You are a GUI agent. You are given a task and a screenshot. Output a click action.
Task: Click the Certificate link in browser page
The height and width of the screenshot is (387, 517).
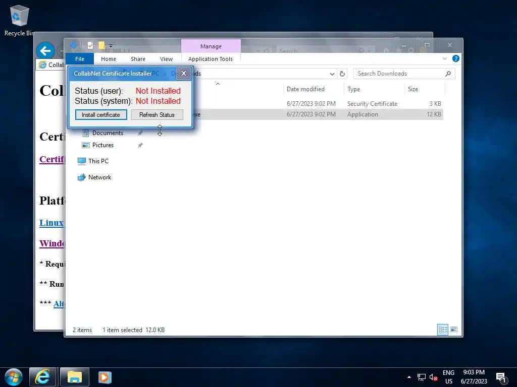52,159
